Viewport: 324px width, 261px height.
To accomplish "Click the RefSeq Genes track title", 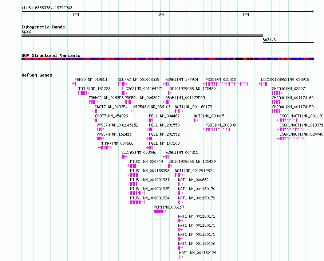I will coord(37,75).
